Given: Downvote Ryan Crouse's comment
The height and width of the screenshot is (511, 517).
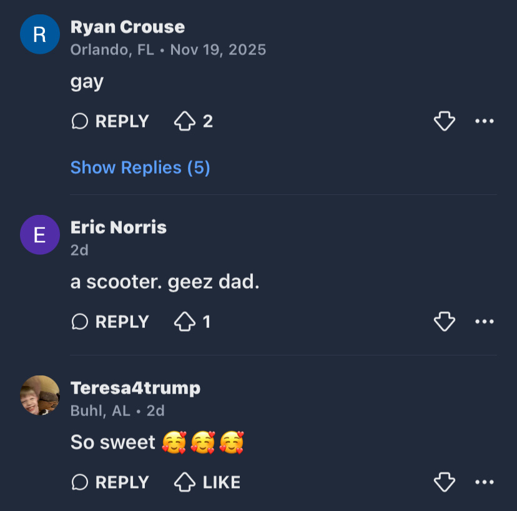Looking at the screenshot, I should [x=444, y=121].
